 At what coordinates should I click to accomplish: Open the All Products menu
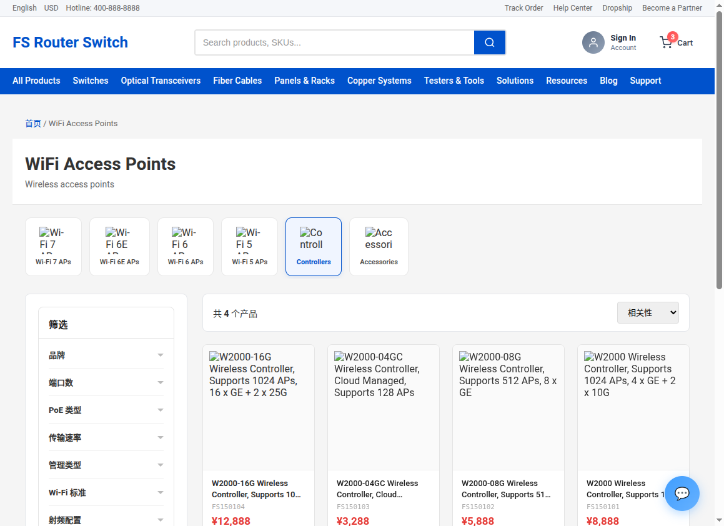tap(36, 81)
